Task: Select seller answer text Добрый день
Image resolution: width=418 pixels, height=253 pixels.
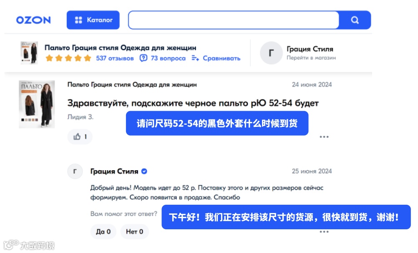Action: 206,193
